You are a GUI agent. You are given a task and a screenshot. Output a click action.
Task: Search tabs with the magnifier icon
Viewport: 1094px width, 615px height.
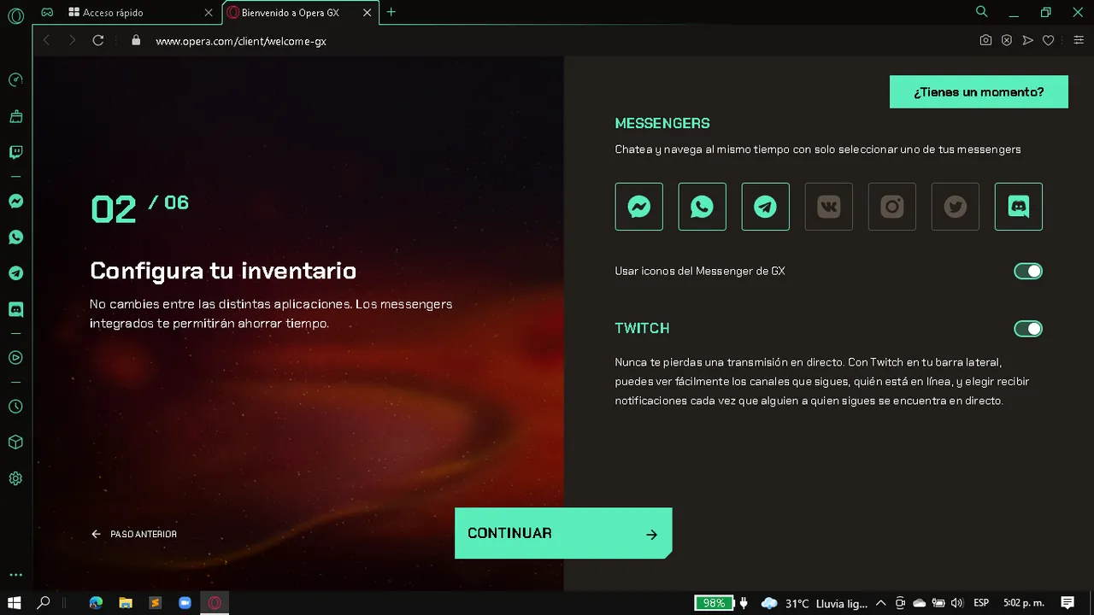tap(982, 12)
